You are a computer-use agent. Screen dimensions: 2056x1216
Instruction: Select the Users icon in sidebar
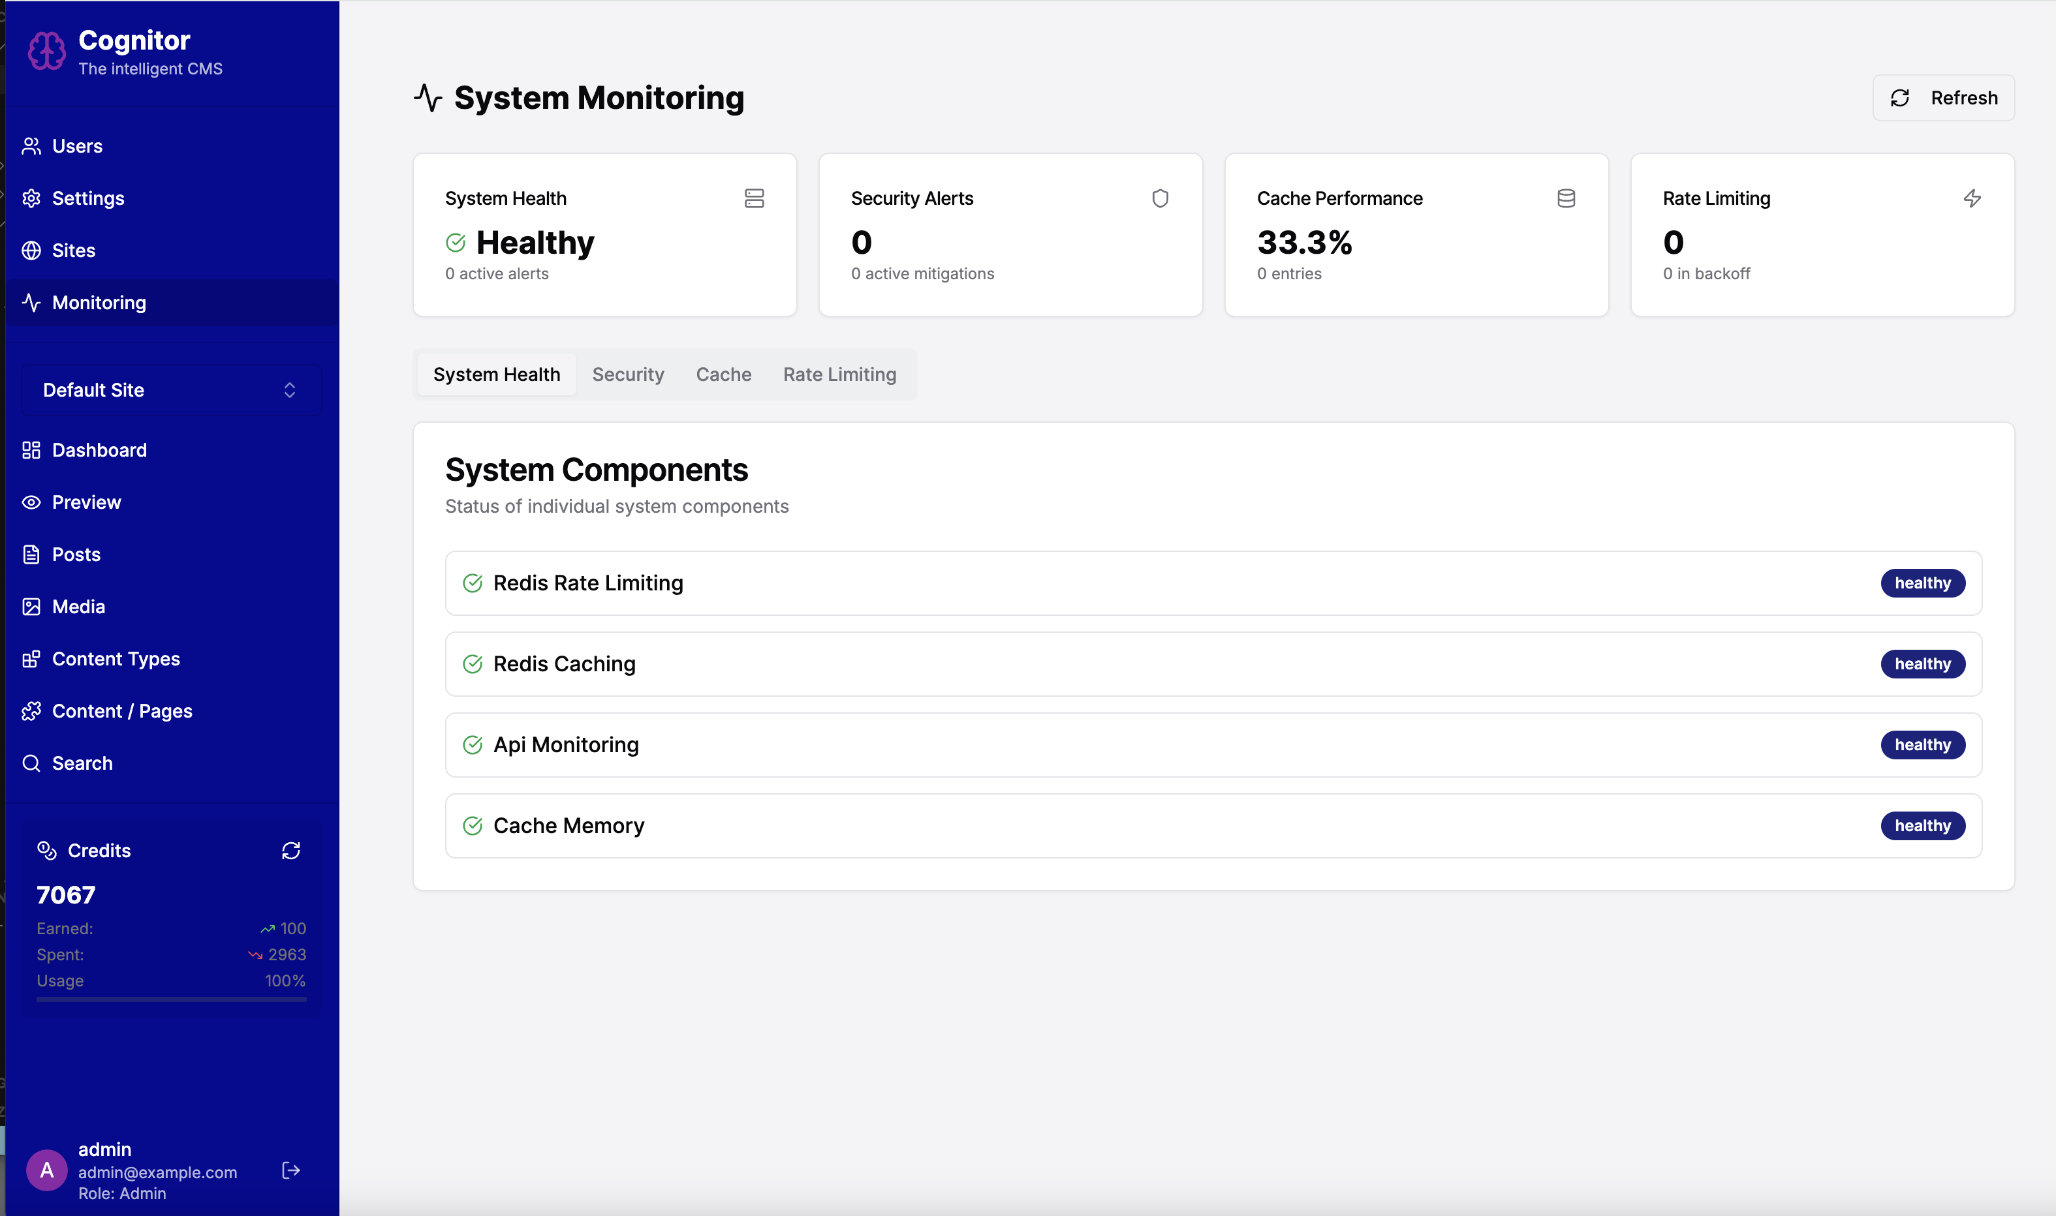32,145
